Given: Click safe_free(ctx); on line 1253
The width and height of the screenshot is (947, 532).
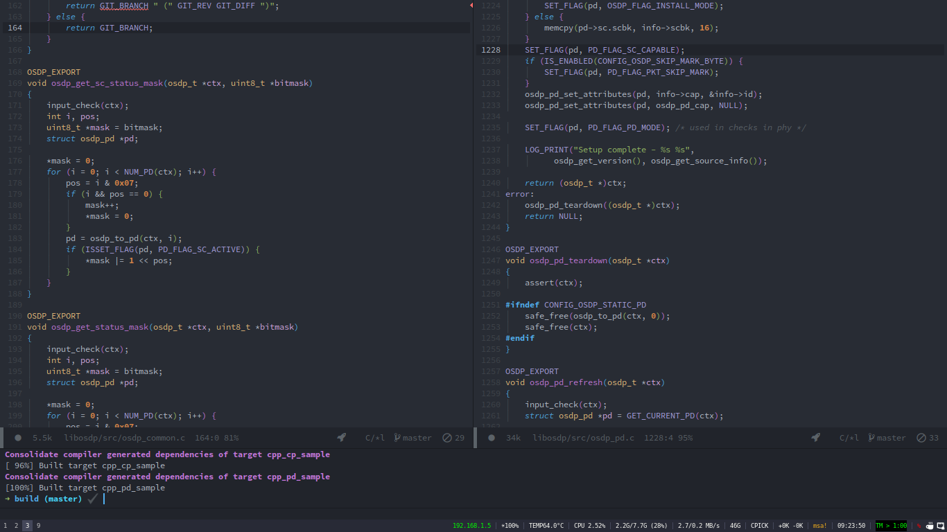Looking at the screenshot, I should 561,327.
